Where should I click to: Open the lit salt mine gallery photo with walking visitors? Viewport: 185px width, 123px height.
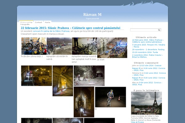[36, 76]
